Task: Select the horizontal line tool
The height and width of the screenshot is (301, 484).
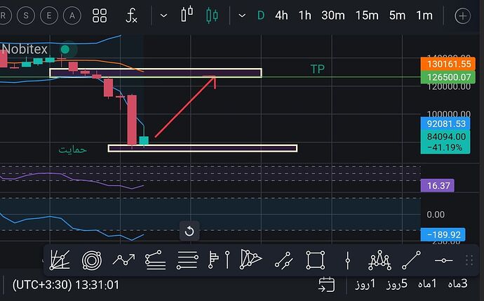Action: (443, 260)
